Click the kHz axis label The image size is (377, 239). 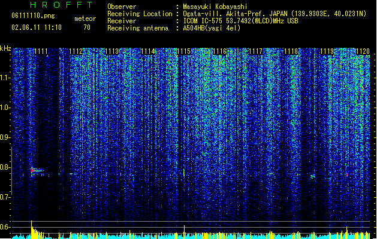point(5,48)
